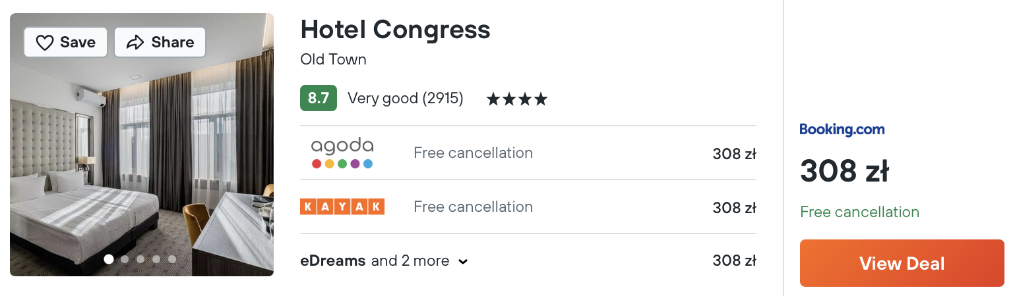Open the Very good (2915) reviews
Screen dimensions: 1017x296
point(406,99)
